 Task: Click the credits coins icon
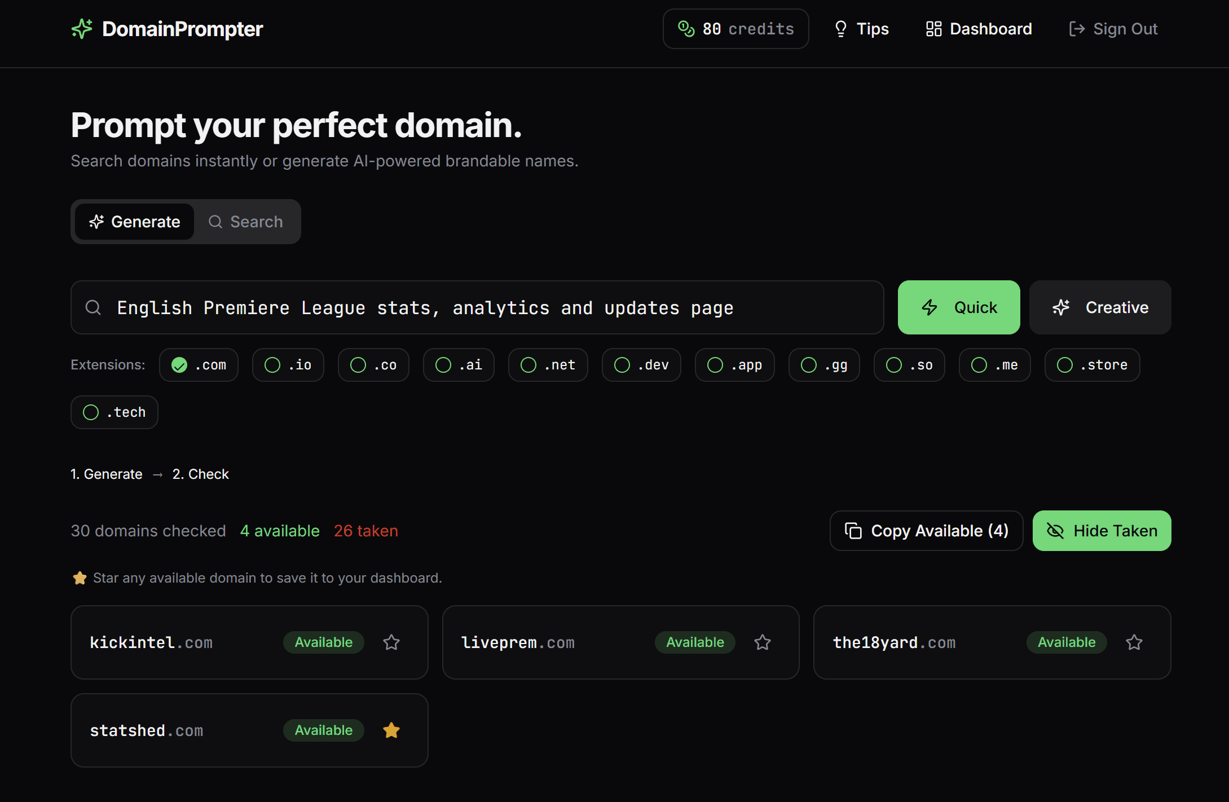pyautogui.click(x=686, y=29)
